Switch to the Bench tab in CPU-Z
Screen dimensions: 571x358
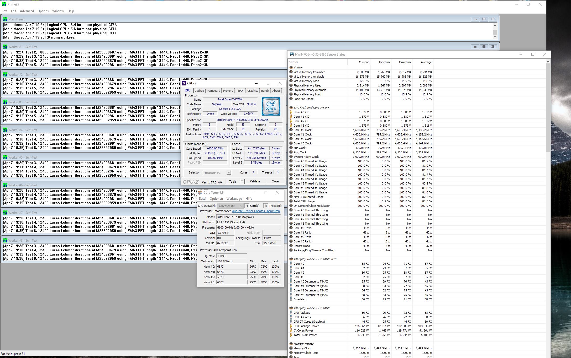pos(265,91)
